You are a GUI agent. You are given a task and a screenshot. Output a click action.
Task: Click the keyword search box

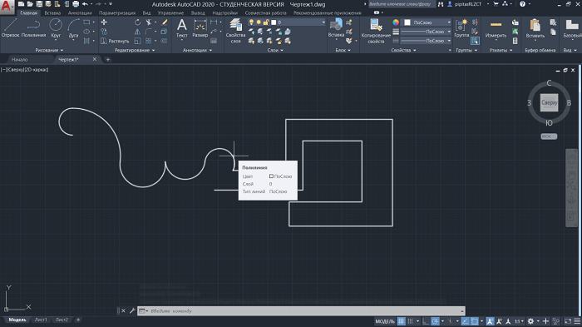point(402,4)
